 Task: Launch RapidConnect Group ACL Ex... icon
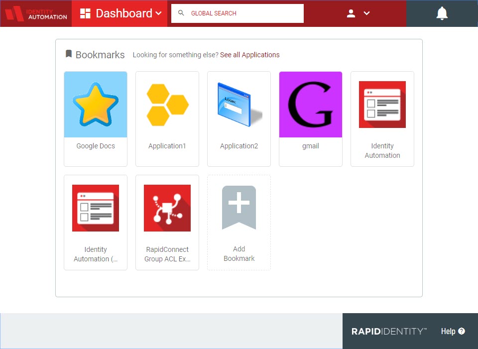[167, 208]
